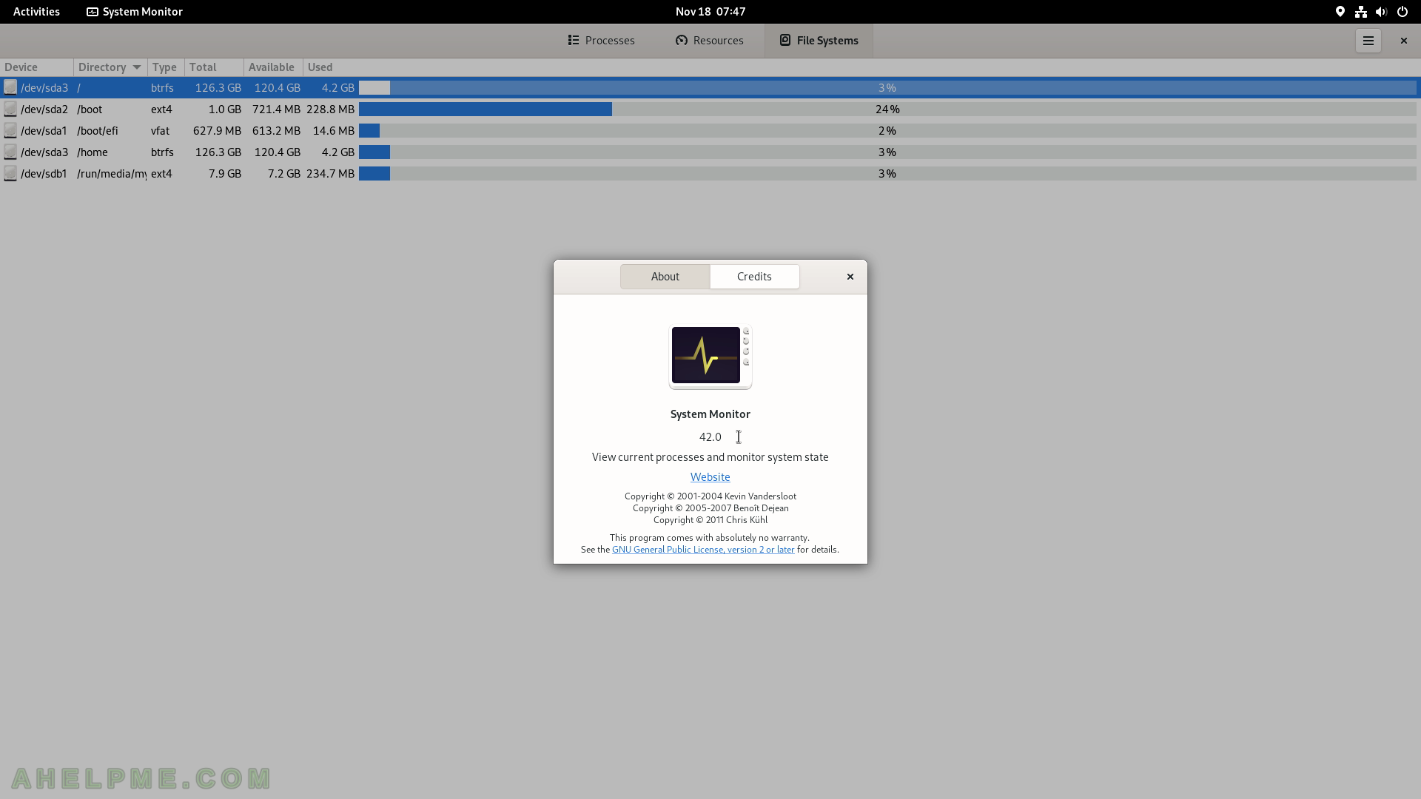
Task: Click the vfat type cell
Action: 160,130
